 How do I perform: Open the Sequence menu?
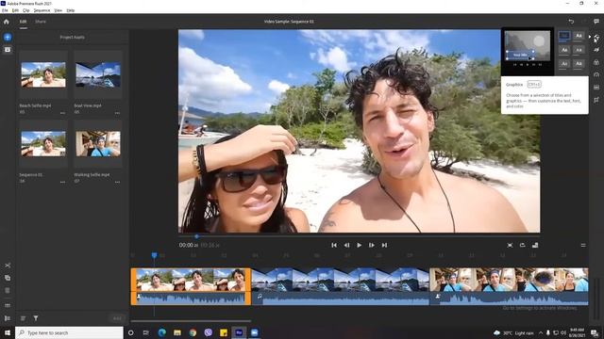point(42,10)
